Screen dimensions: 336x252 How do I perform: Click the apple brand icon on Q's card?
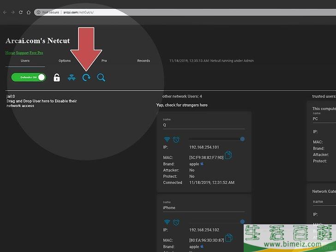(x=202, y=164)
